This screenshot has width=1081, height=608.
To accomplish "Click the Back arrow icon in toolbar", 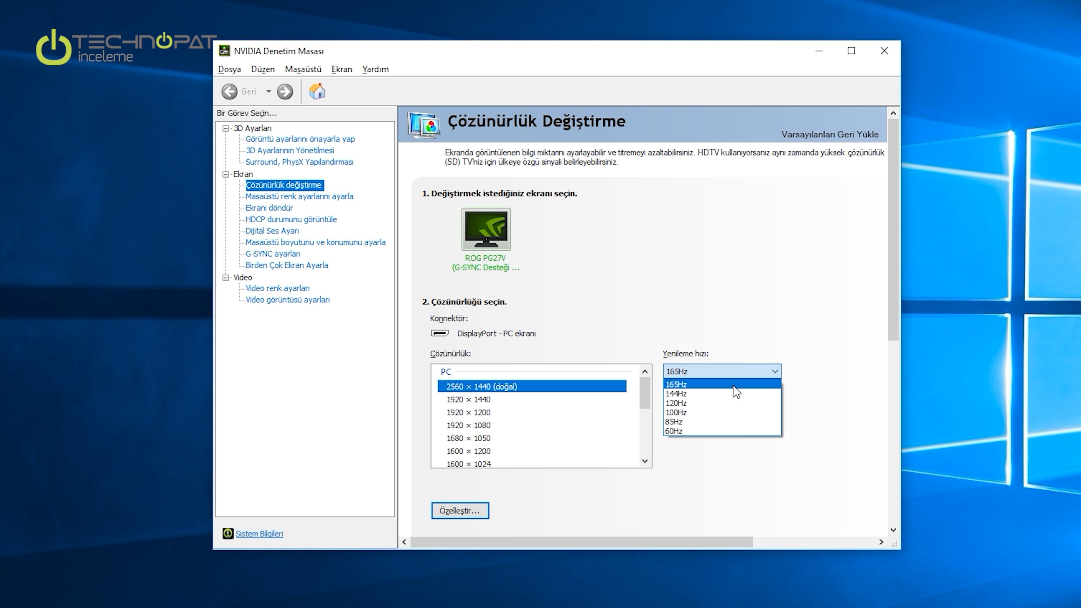I will (229, 91).
